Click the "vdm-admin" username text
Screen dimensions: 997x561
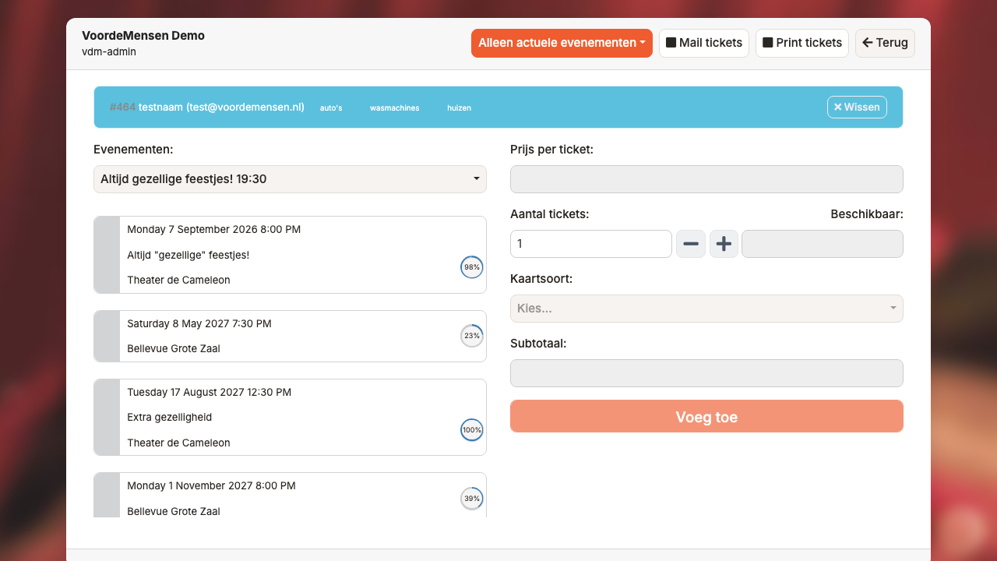click(109, 52)
